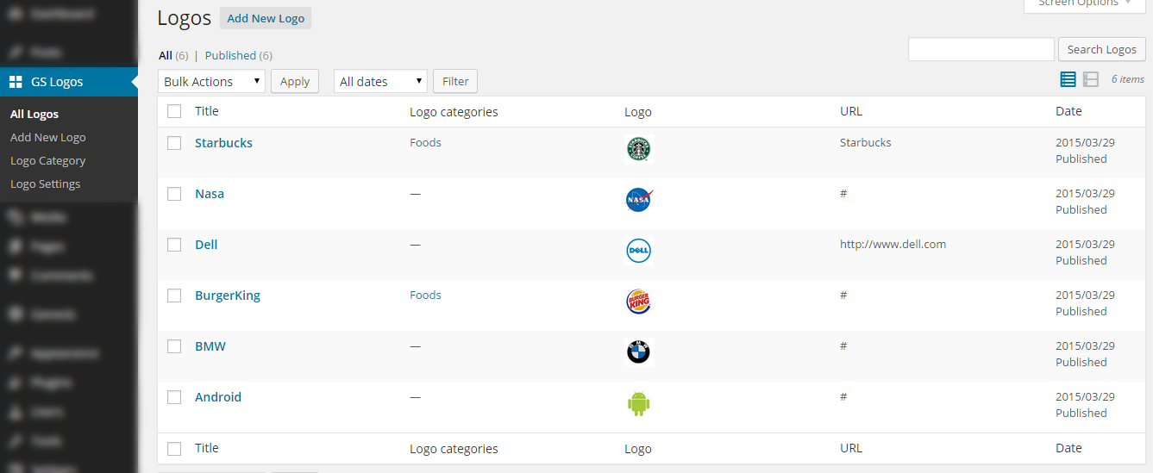The height and width of the screenshot is (473, 1153).
Task: Tick the Starbucks row checkbox
Action: pos(174,143)
